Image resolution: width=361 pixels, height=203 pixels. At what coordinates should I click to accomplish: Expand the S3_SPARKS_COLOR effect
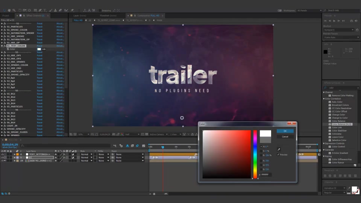tap(2, 65)
